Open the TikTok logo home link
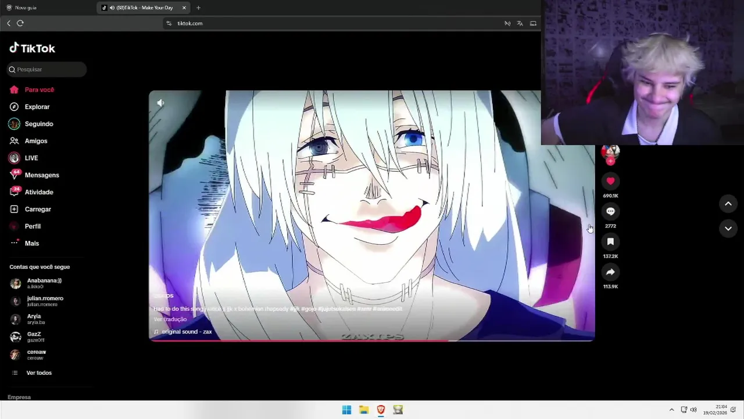Screen dimensions: 744x419 click(x=32, y=48)
